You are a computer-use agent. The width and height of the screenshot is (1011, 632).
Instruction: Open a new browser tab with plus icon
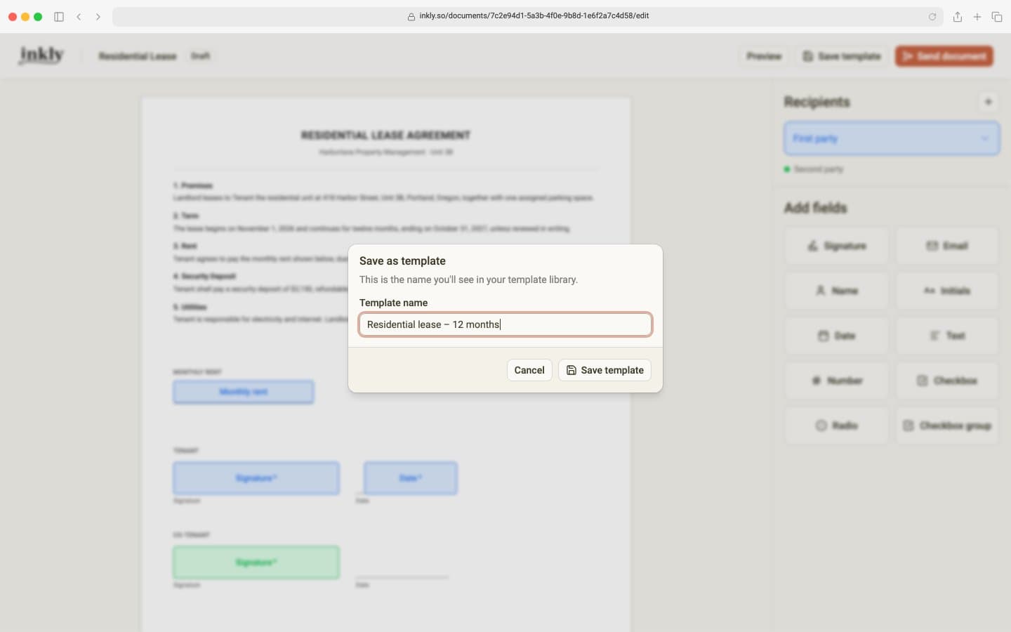(x=977, y=17)
